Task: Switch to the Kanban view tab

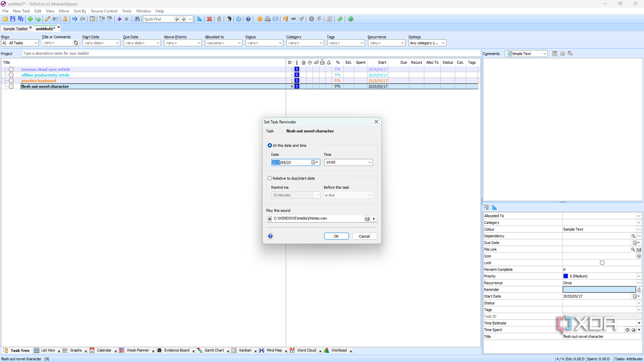Action: [245, 350]
